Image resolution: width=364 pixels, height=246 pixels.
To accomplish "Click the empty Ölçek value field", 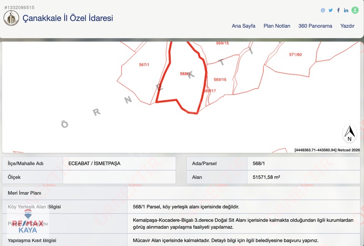I will [x=119, y=177].
